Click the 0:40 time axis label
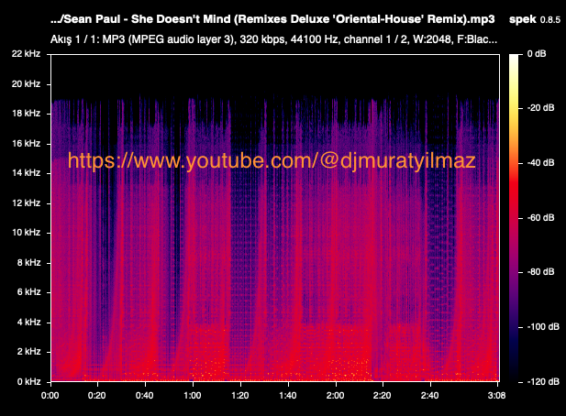Viewport: 566px width, 416px height. (145, 396)
